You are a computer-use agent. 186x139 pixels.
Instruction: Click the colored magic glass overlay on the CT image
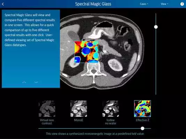pyautogui.click(x=86, y=52)
